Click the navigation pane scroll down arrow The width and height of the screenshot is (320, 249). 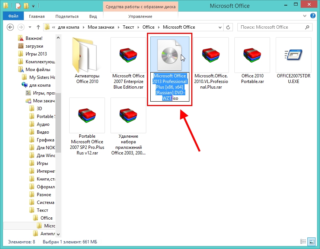pyautogui.click(x=58, y=234)
